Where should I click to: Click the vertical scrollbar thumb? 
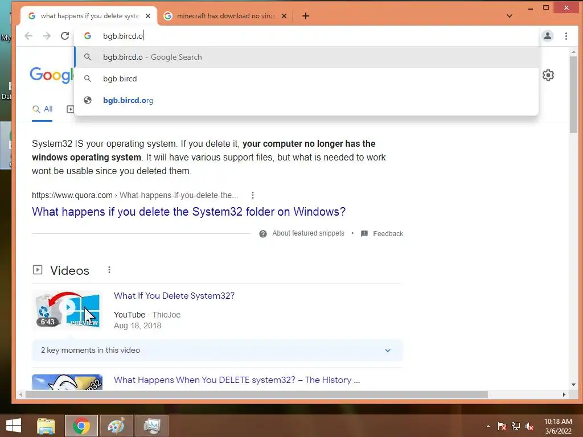573,94
